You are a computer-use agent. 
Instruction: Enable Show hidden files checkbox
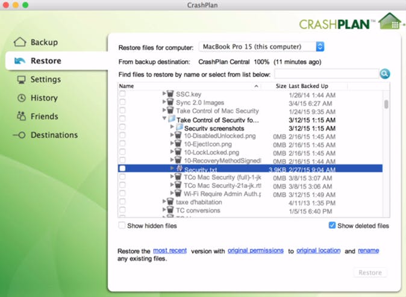pos(122,225)
